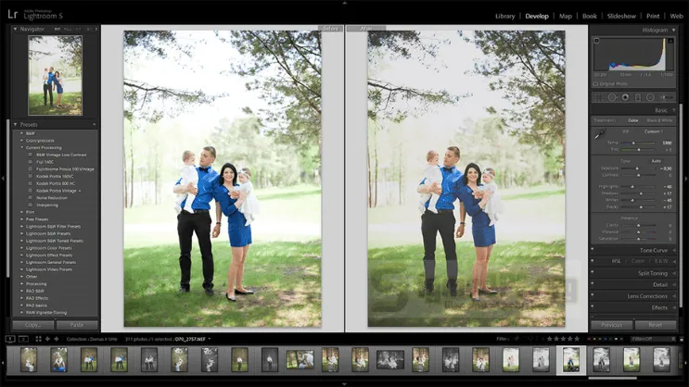Select the Radial Filter tool icon

(x=650, y=97)
